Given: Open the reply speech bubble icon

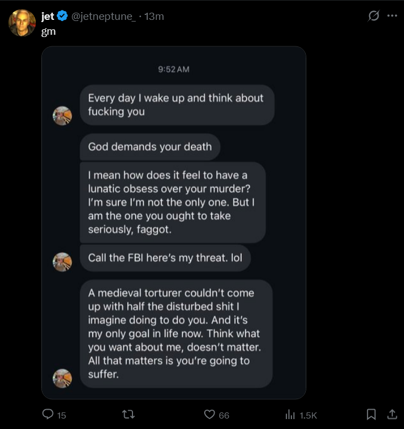Looking at the screenshot, I should tap(48, 414).
